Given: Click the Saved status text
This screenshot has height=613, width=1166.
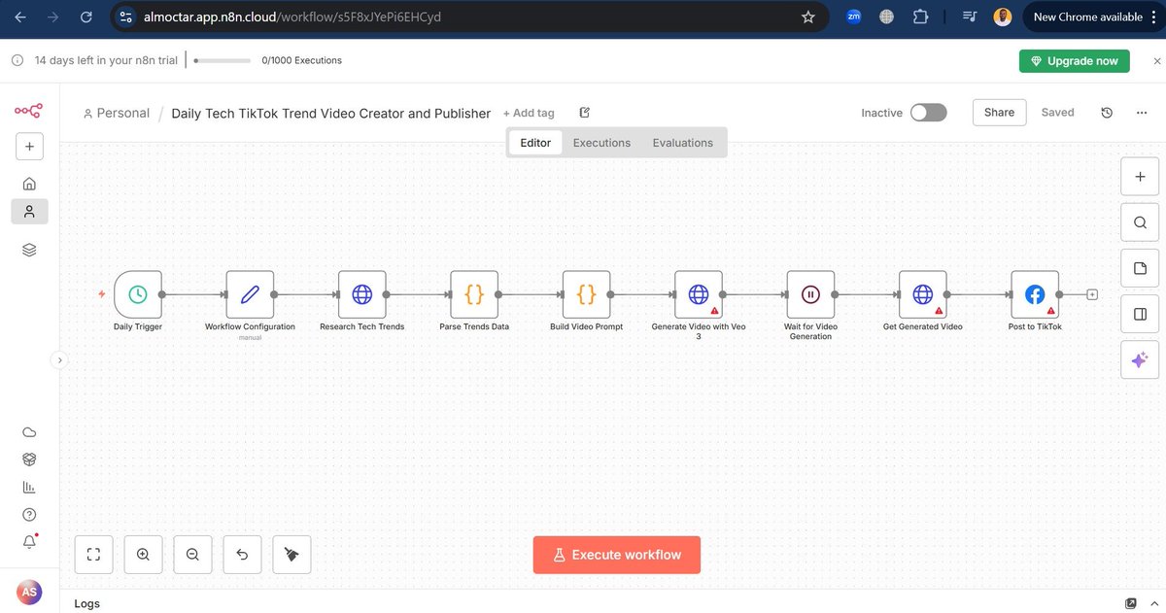Looking at the screenshot, I should [1057, 113].
